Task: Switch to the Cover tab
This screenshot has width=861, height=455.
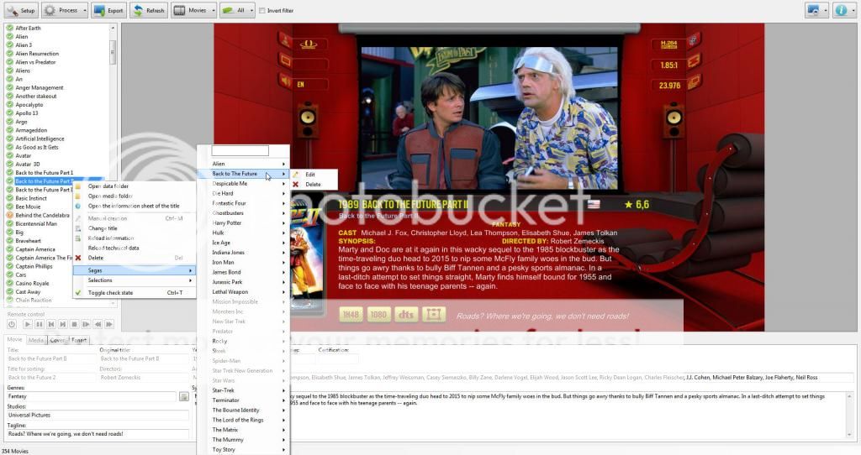Action: (x=57, y=341)
